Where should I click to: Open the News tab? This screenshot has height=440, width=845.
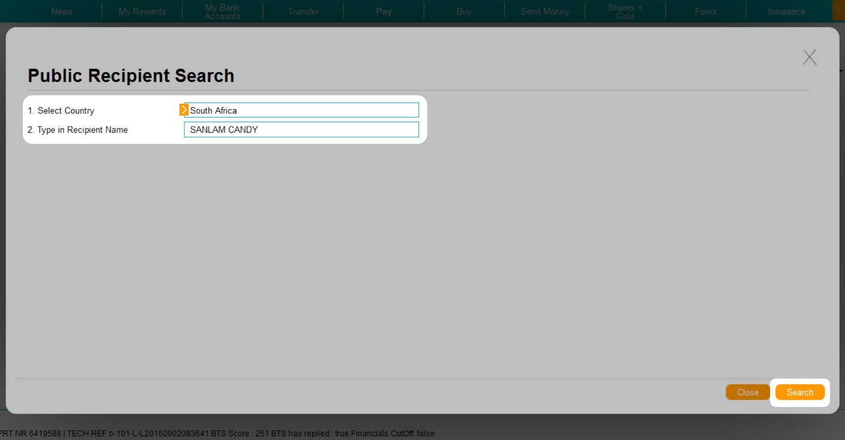tap(62, 11)
